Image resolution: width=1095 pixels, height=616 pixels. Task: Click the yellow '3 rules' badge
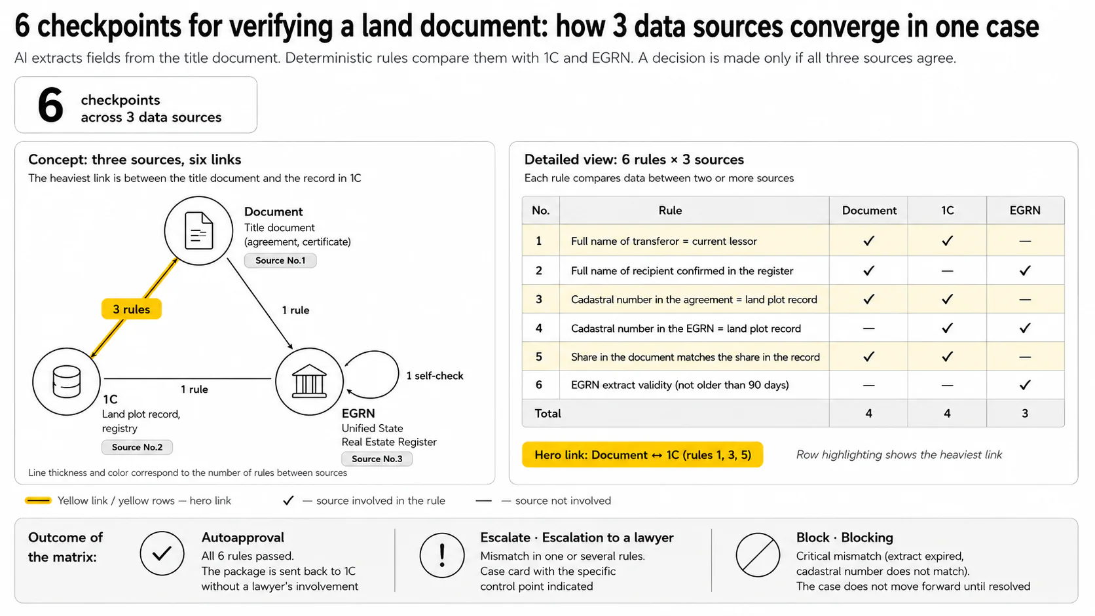tap(131, 309)
